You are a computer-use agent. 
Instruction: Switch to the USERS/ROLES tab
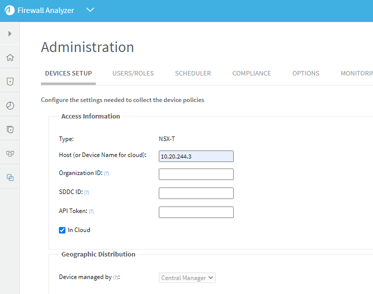133,73
